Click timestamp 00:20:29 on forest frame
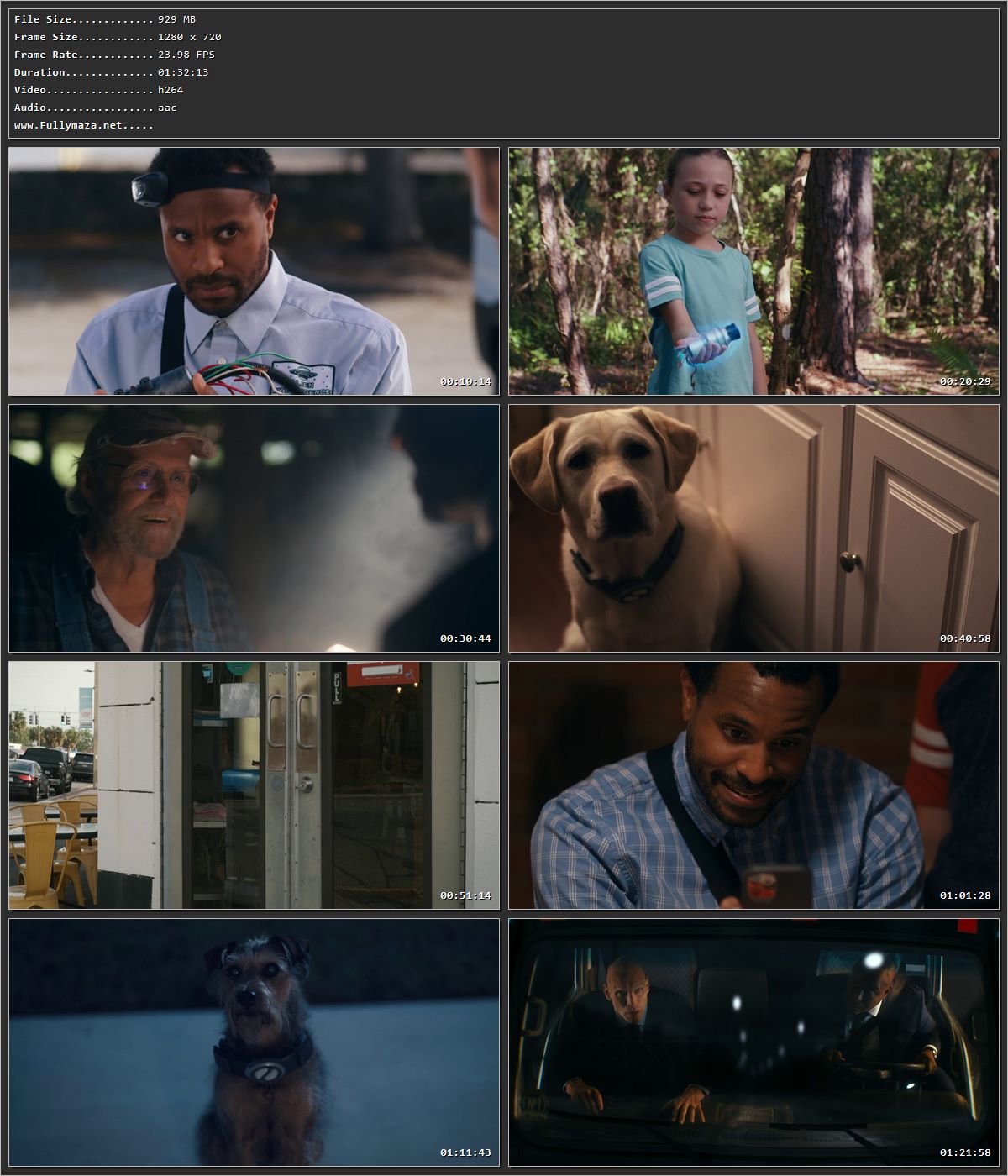Screen dimensions: 1008x1176 pos(965,381)
